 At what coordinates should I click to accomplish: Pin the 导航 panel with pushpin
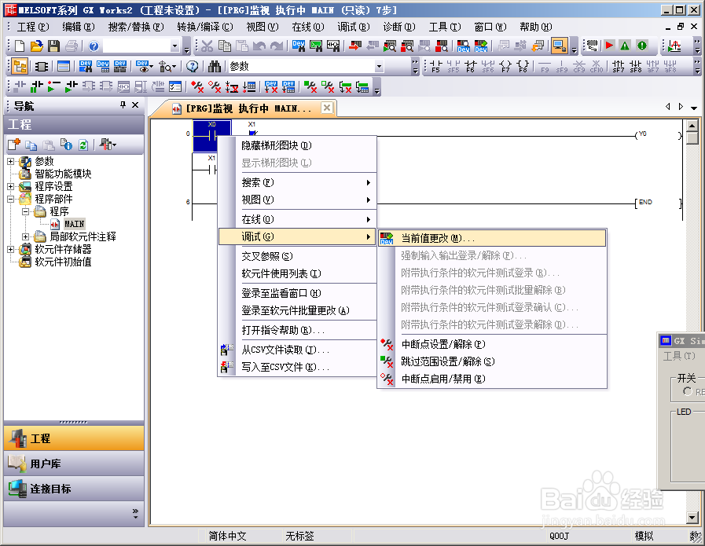[x=123, y=104]
